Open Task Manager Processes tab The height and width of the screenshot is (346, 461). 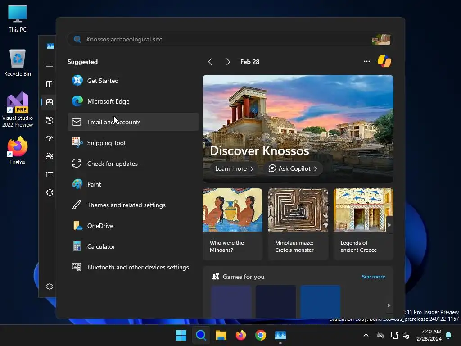coord(50,84)
